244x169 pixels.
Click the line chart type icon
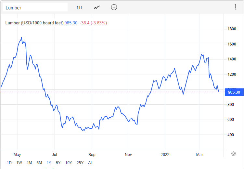(x=97, y=7)
